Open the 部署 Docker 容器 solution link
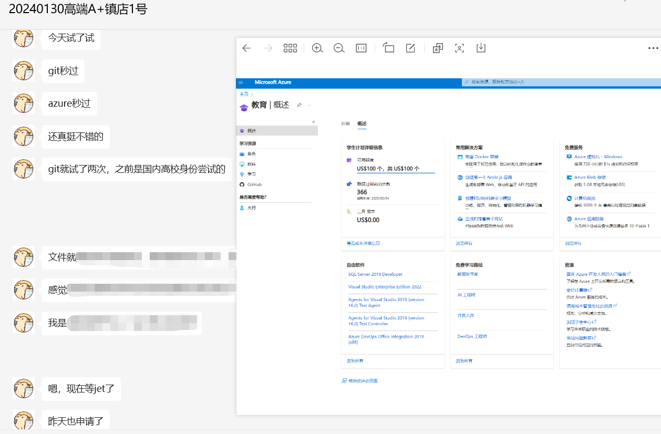661x434 pixels. tap(482, 157)
